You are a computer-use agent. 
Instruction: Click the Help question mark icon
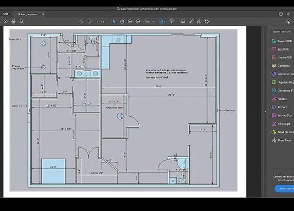(x=281, y=14)
